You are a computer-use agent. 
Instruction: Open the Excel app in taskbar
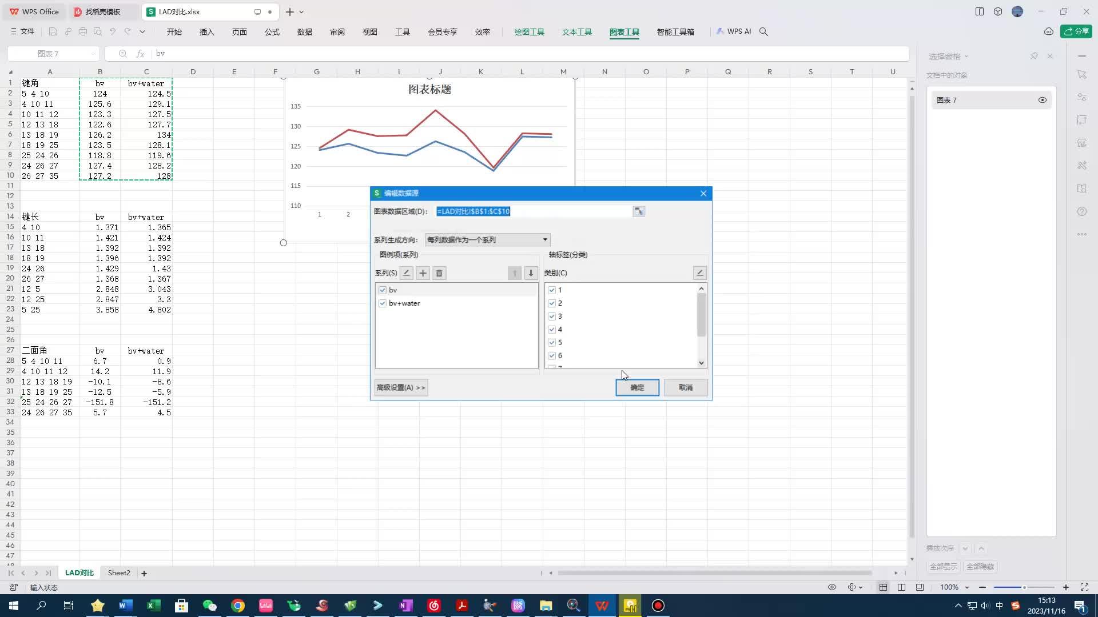click(x=154, y=606)
